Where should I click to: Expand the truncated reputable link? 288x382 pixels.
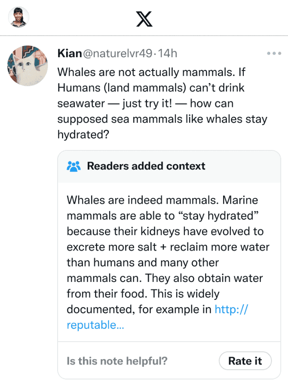pos(95,325)
